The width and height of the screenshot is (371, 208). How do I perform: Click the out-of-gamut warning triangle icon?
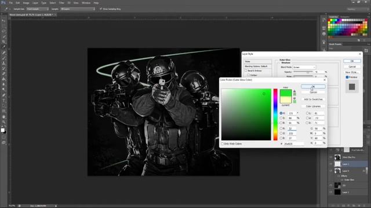[x=294, y=91]
